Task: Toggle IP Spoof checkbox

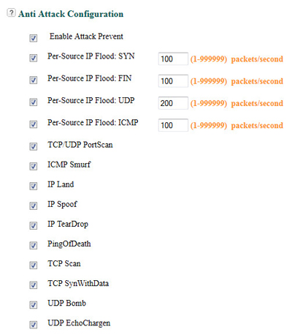Action: pyautogui.click(x=34, y=206)
